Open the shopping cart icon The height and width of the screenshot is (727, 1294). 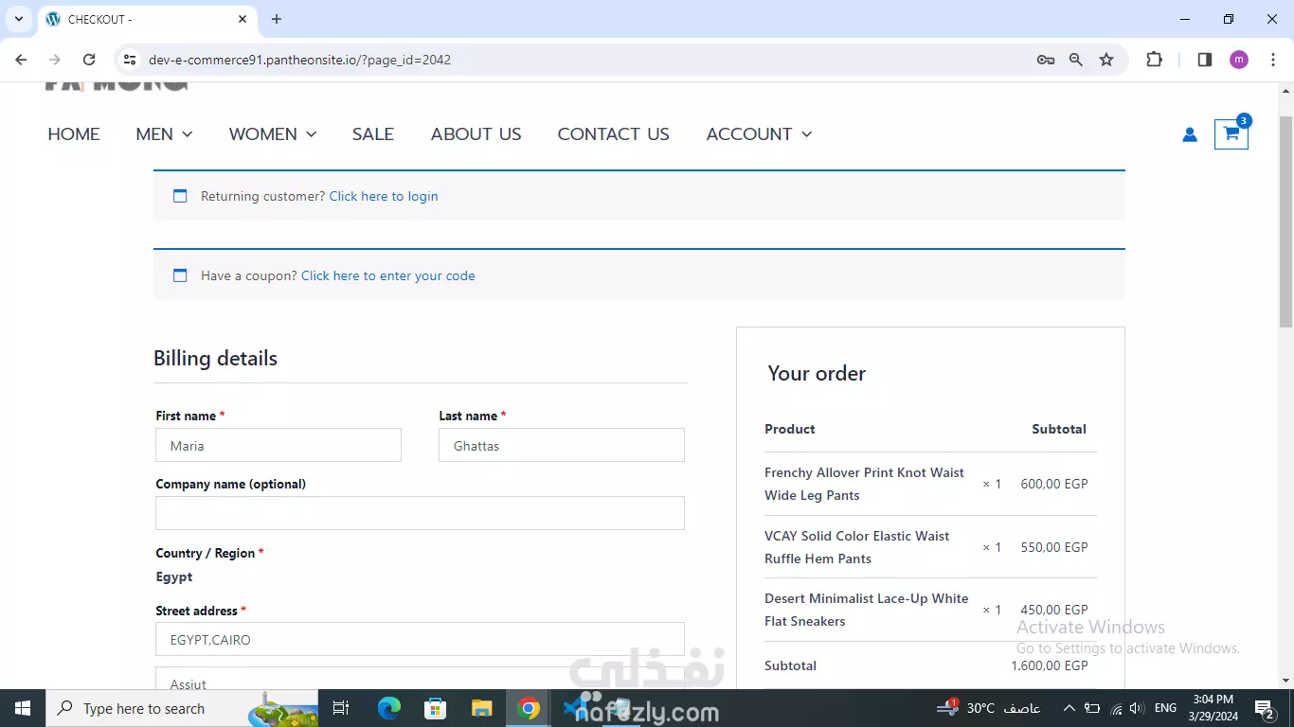point(1231,133)
